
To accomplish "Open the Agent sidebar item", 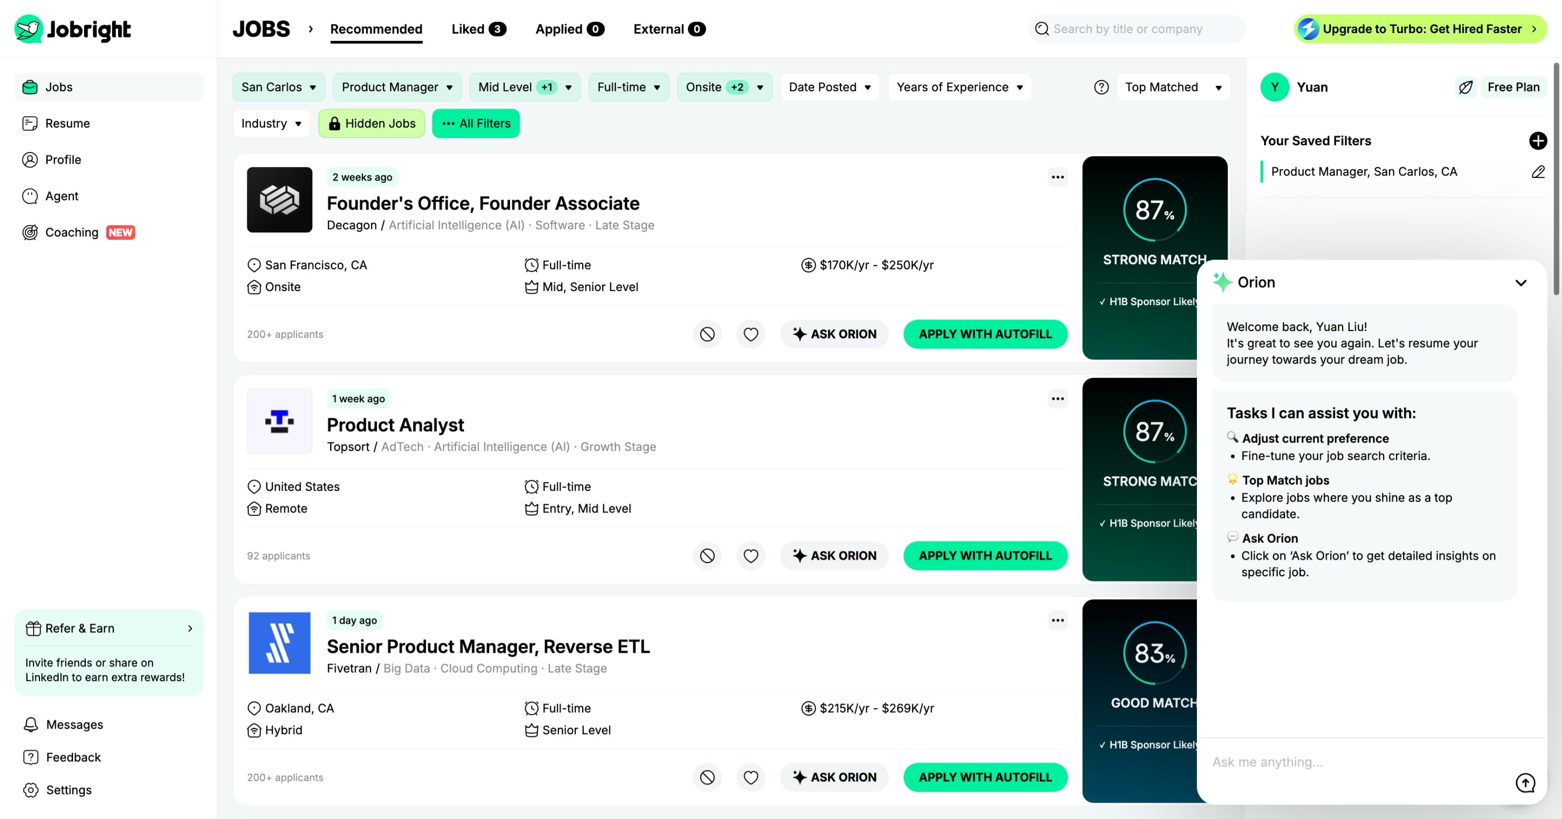I will pos(109,196).
